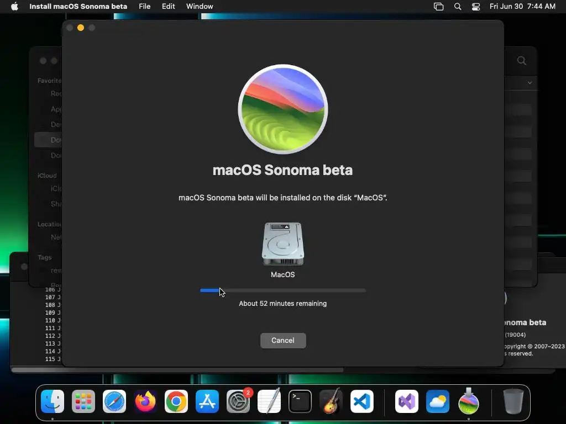Image resolution: width=566 pixels, height=424 pixels.
Task: Launch Firefox from the Dock
Action: (x=145, y=401)
